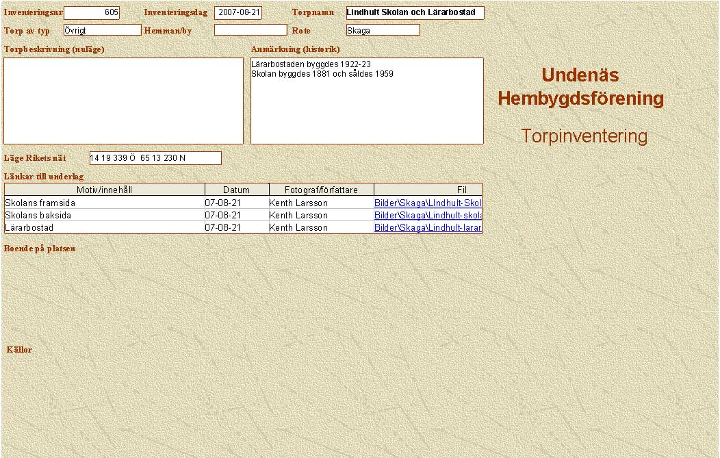This screenshot has width=720, height=458.
Task: Focus the Läge Rikets nät coordinates field
Action: [155, 158]
